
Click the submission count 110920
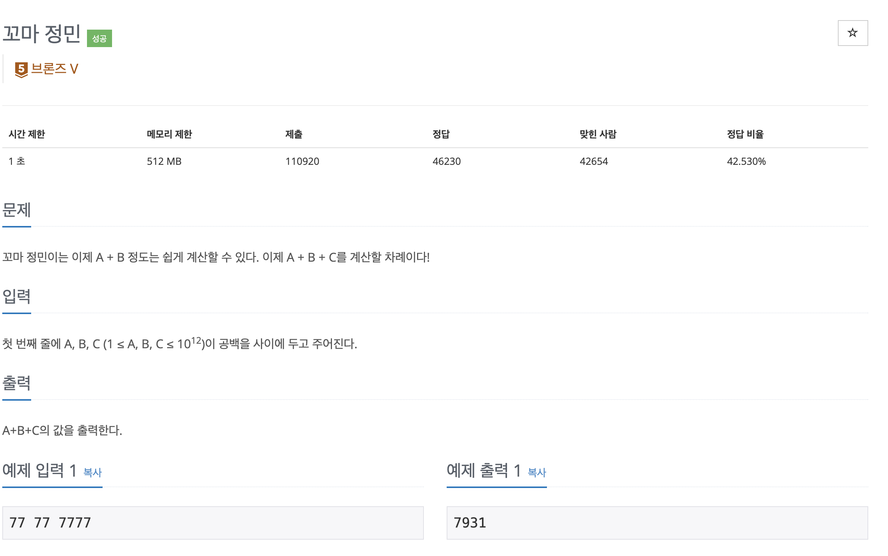(302, 161)
